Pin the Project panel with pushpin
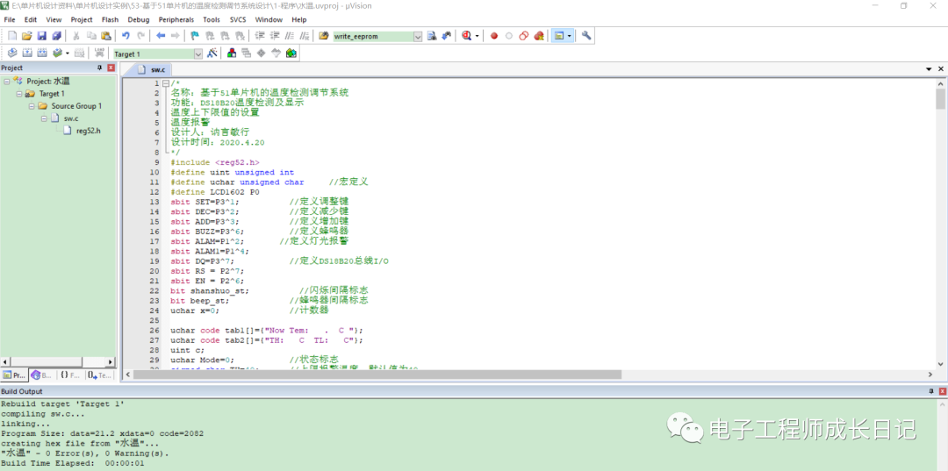This screenshot has width=948, height=471. coord(99,68)
